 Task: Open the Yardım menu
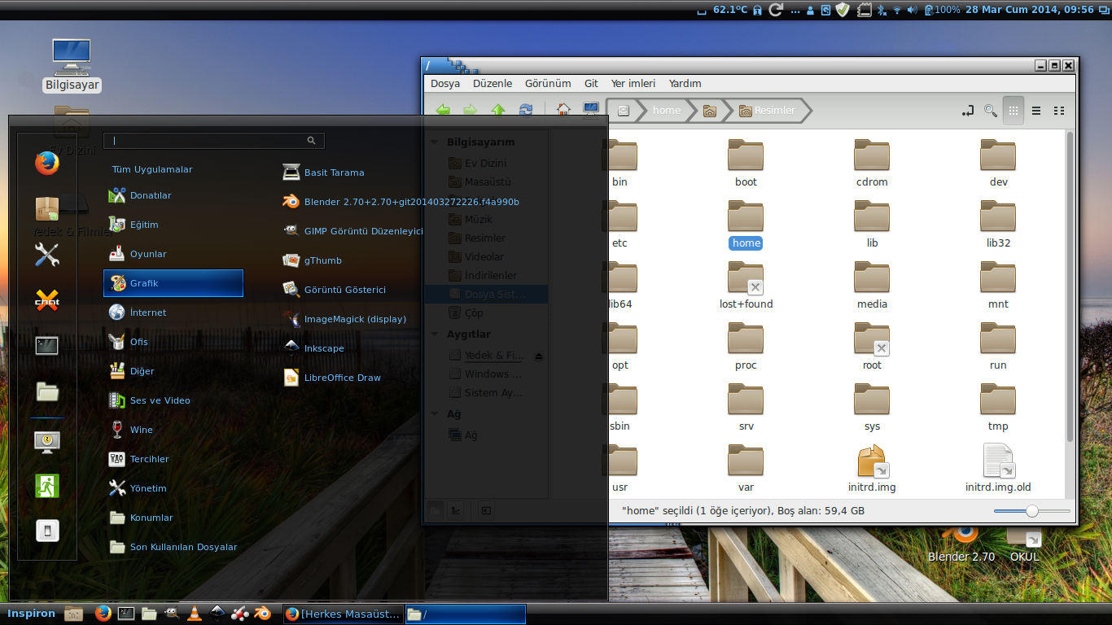coord(685,83)
